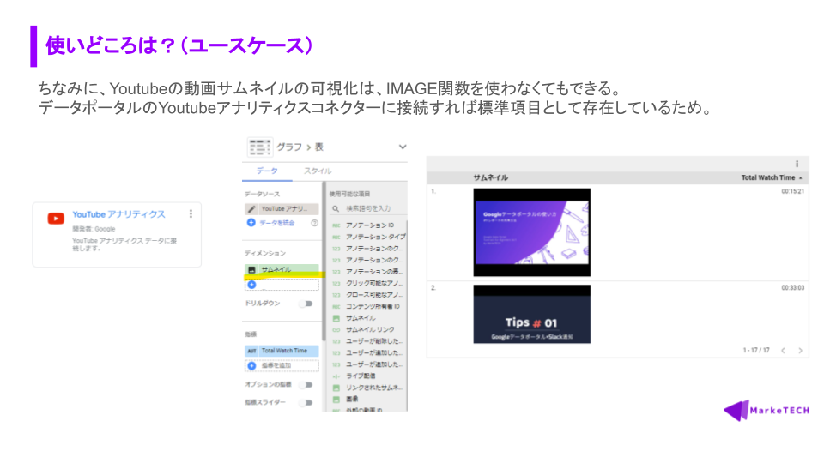Click the Googleデータポータルの使い方 thumbnail in row 1
Screen dimensions: 824x463
coord(532,232)
